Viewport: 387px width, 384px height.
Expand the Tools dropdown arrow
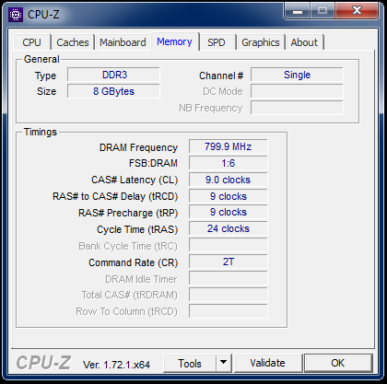224,364
